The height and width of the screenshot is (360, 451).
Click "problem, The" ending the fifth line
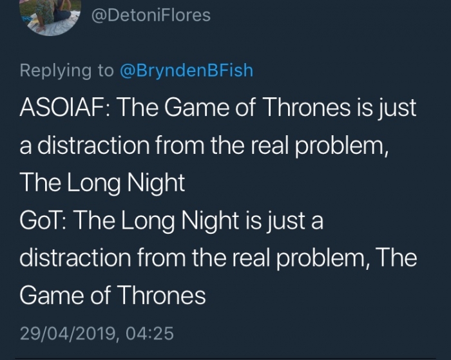347,258
